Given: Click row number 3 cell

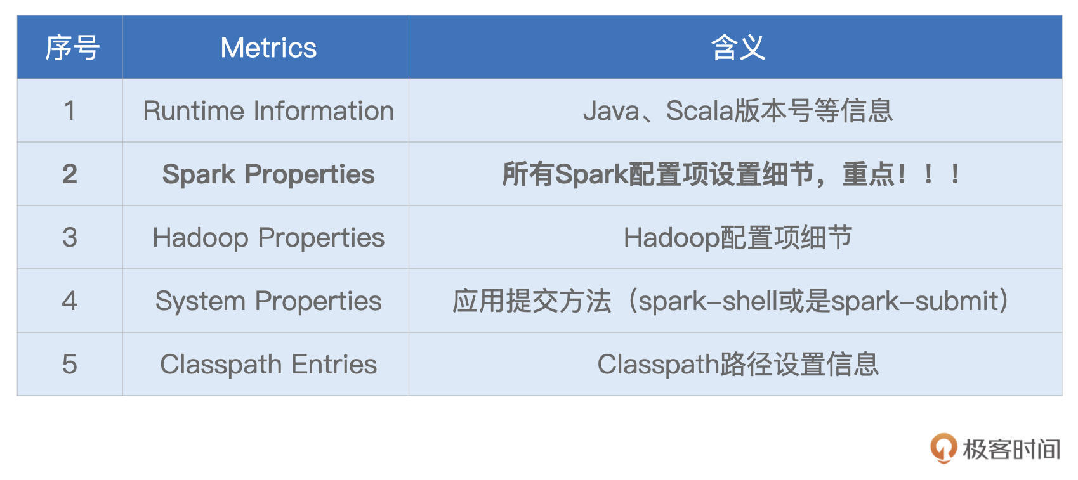Looking at the screenshot, I should [x=70, y=238].
